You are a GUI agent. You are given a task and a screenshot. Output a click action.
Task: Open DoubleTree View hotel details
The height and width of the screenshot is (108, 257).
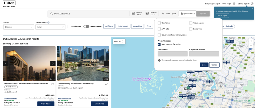click(x=65, y=98)
